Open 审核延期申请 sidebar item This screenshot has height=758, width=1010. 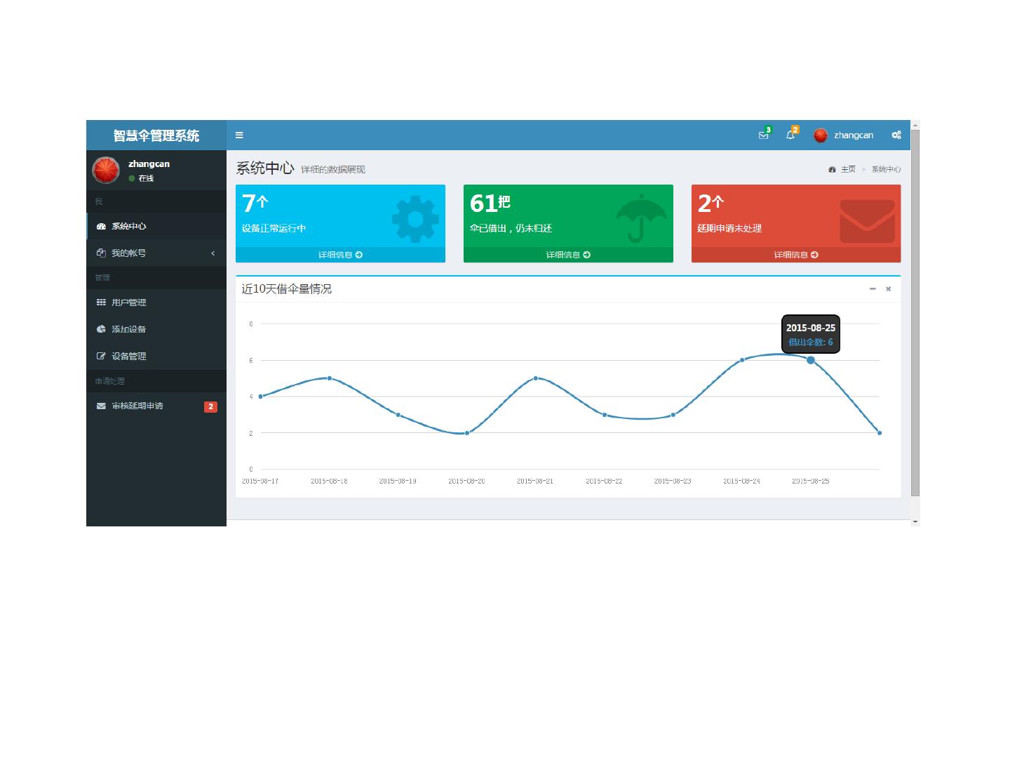[x=156, y=406]
